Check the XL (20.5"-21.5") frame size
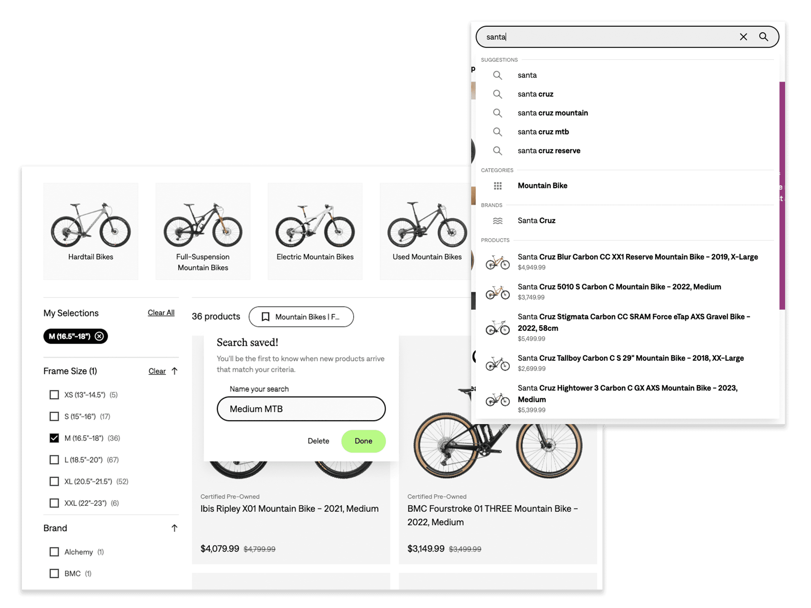 click(x=54, y=481)
